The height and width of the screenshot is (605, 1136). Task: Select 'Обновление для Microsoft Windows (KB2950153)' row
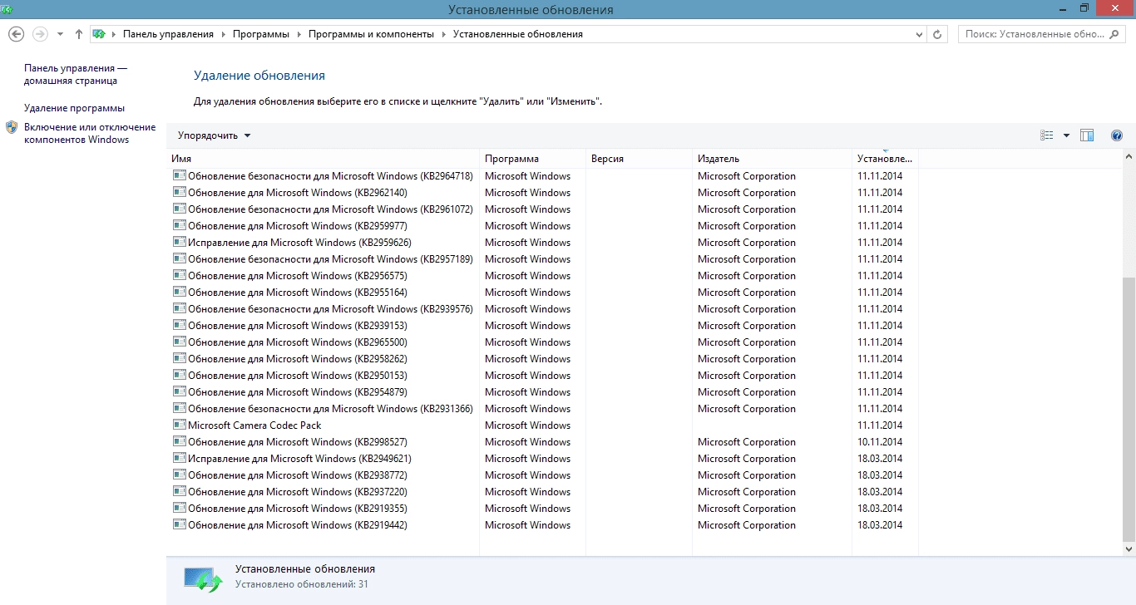coord(543,376)
